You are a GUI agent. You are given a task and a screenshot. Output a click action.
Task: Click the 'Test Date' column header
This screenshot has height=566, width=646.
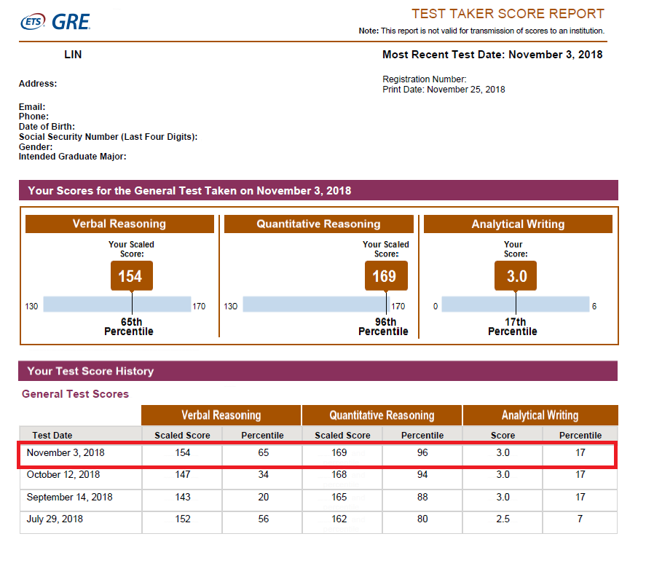pyautogui.click(x=52, y=435)
